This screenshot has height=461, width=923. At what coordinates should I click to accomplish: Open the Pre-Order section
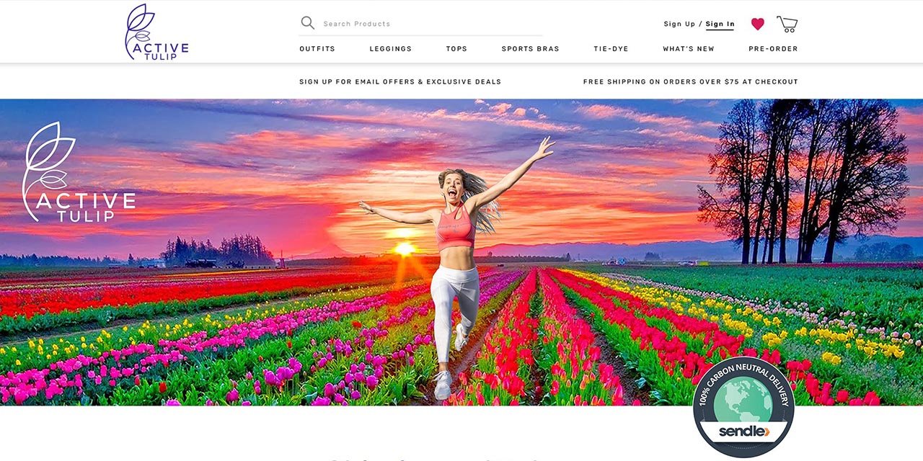tap(773, 49)
